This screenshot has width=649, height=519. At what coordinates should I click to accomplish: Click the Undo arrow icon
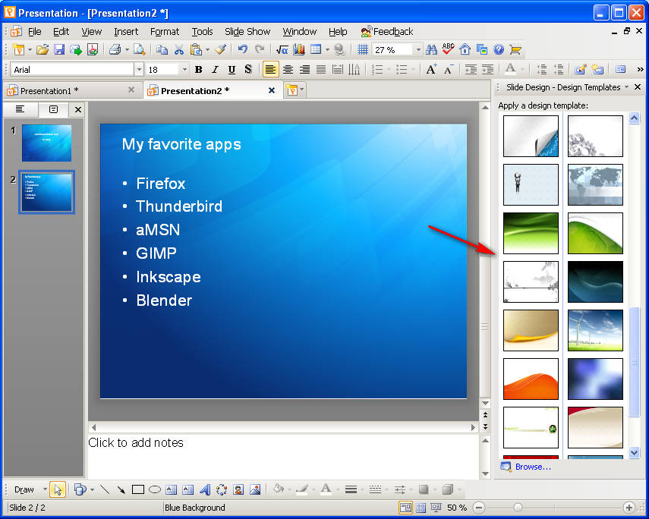click(242, 50)
